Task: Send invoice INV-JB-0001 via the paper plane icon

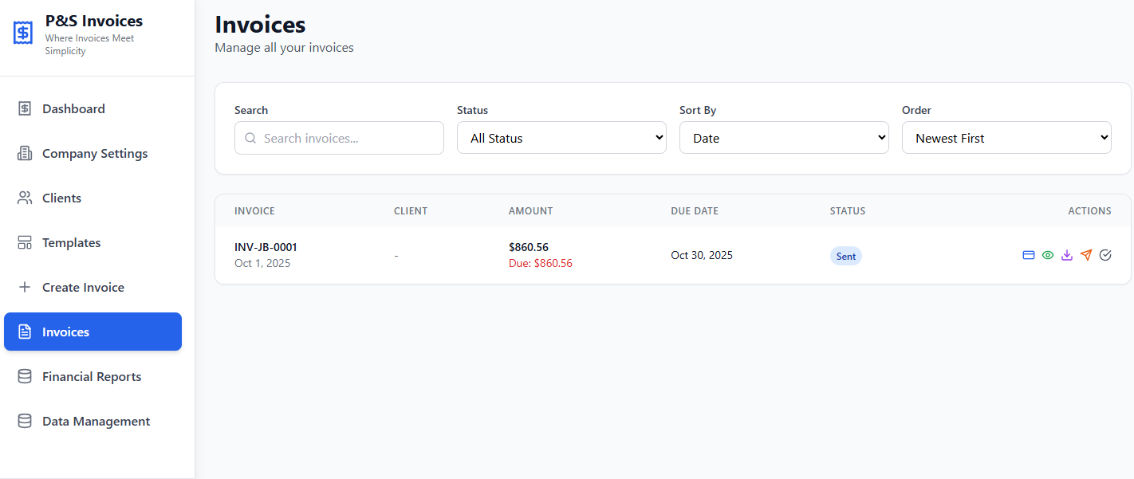Action: pyautogui.click(x=1086, y=255)
